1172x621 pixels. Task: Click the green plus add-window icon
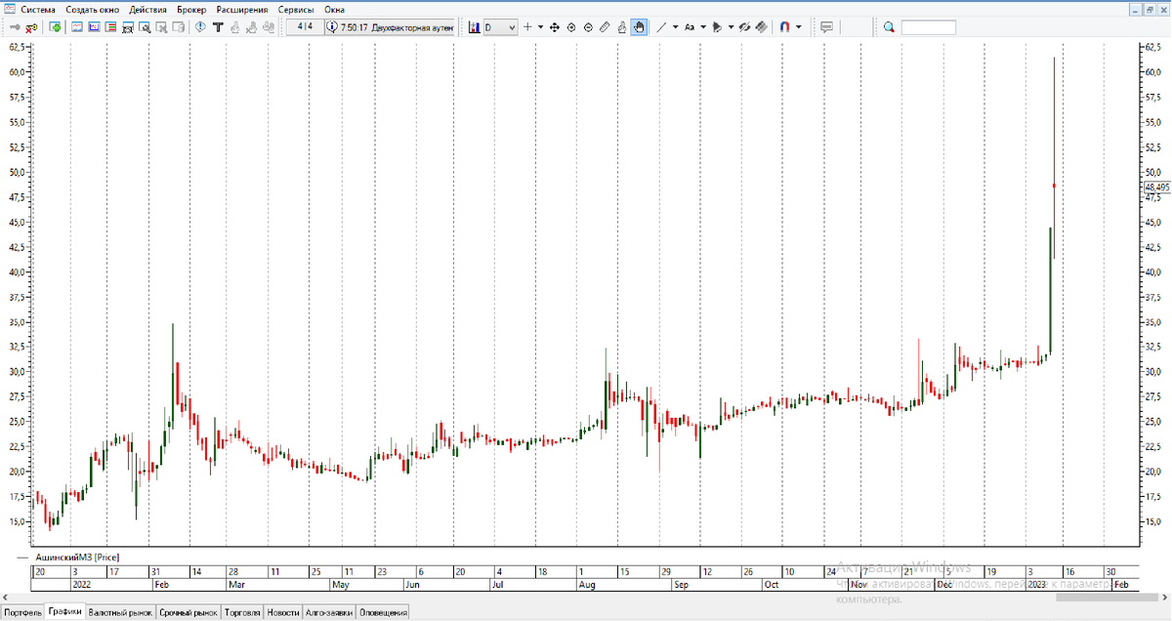coord(55,27)
